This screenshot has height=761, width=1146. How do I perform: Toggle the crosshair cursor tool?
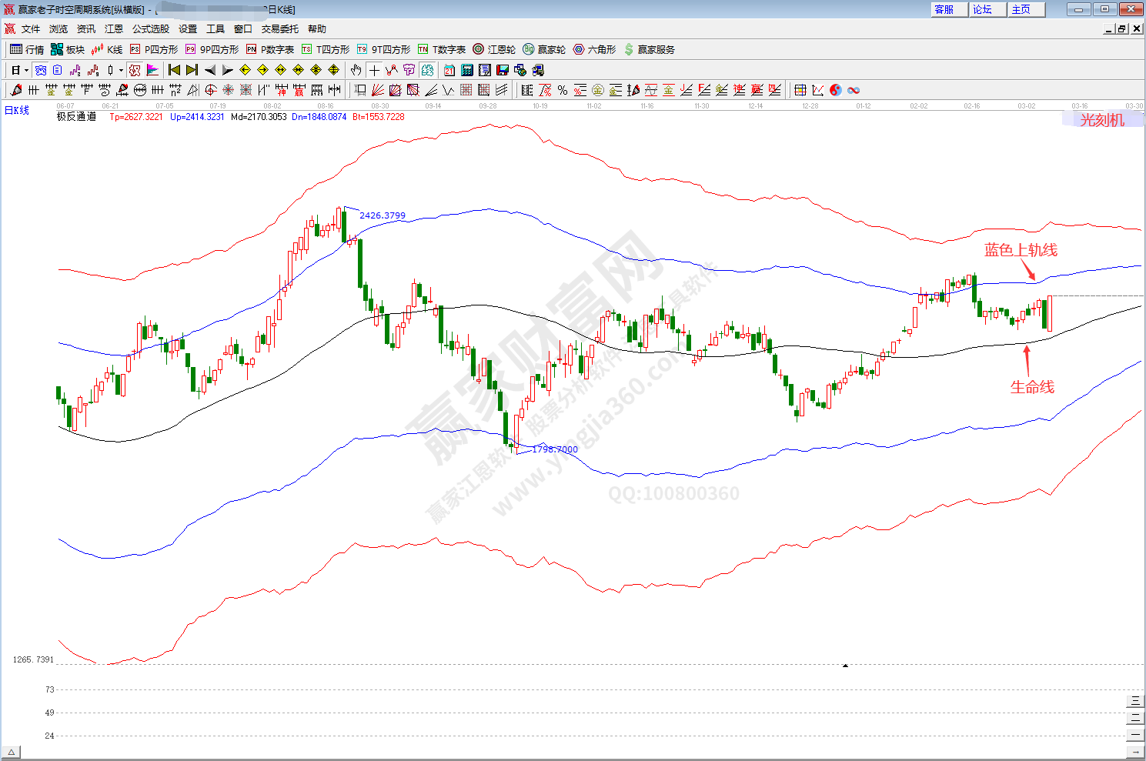tap(374, 70)
